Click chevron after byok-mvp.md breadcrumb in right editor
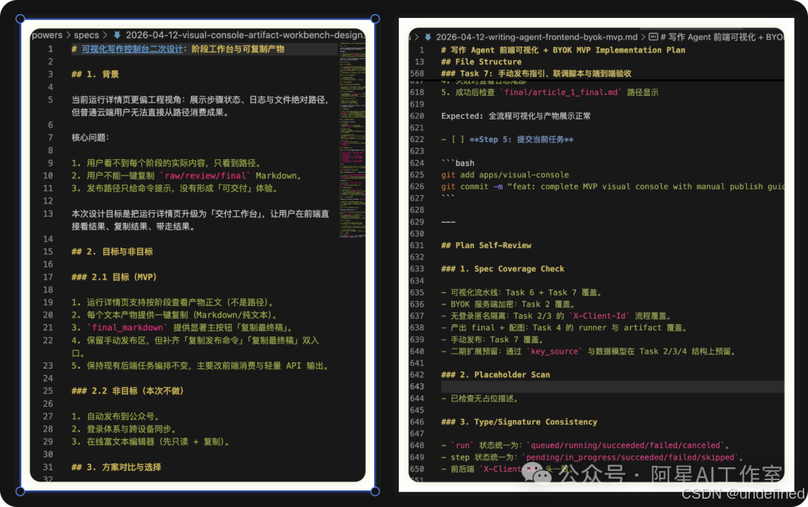The height and width of the screenshot is (507, 808). click(x=643, y=37)
